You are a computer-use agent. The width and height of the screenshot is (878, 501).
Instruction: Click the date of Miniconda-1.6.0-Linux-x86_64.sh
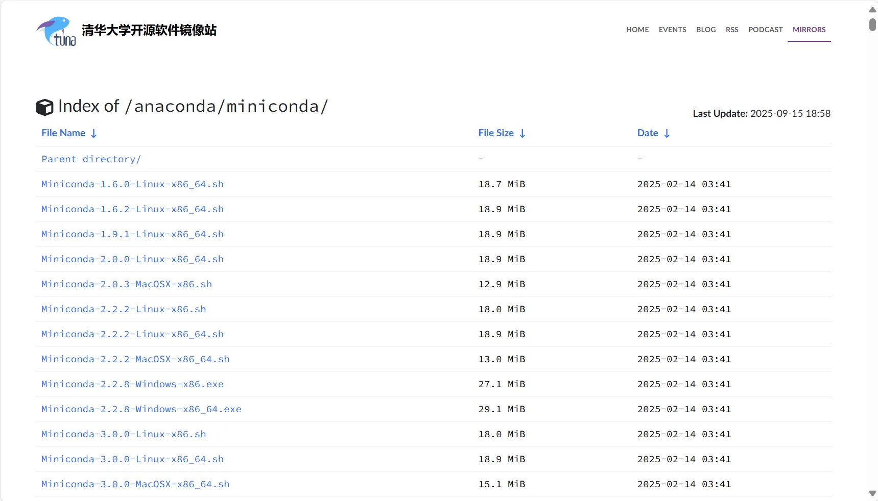click(684, 184)
